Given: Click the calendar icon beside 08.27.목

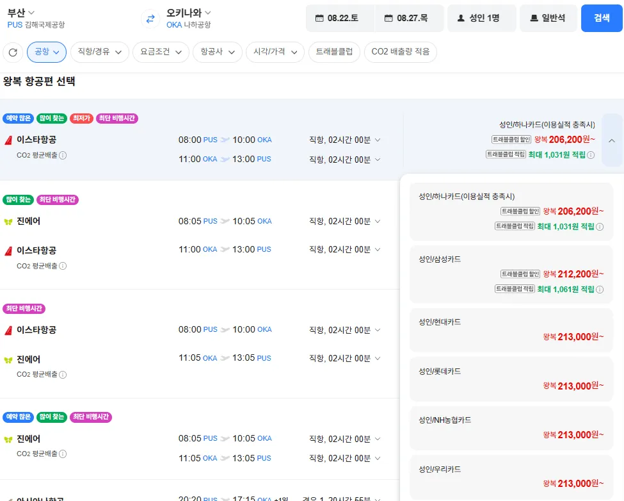Looking at the screenshot, I should coord(388,18).
